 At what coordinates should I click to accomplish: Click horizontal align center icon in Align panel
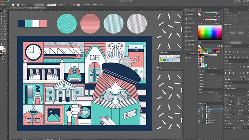coord(230,66)
